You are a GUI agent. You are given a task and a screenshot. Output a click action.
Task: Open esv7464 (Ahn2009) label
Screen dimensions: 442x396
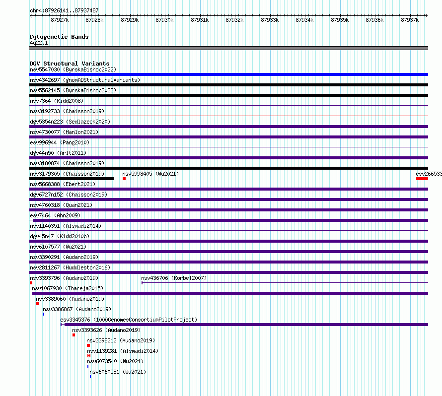pos(55,215)
